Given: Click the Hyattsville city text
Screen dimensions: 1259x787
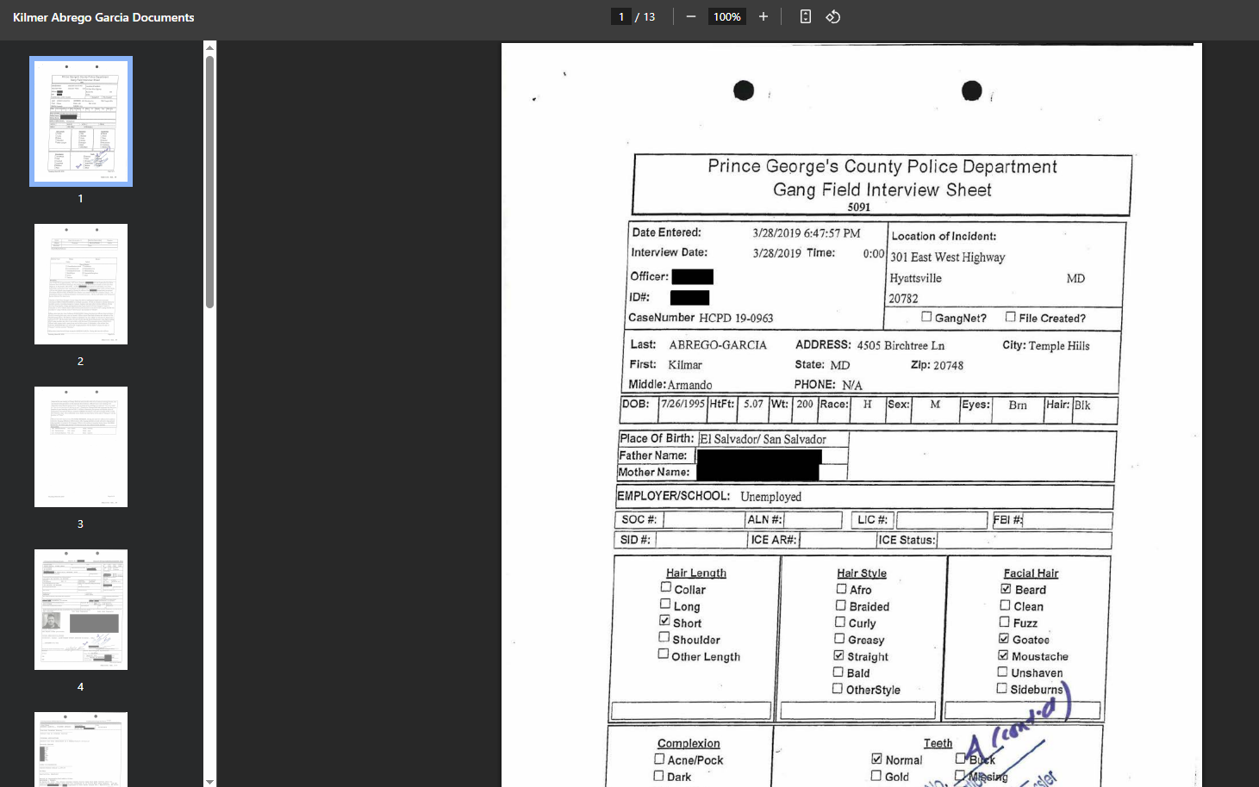Looking at the screenshot, I should tap(915, 278).
